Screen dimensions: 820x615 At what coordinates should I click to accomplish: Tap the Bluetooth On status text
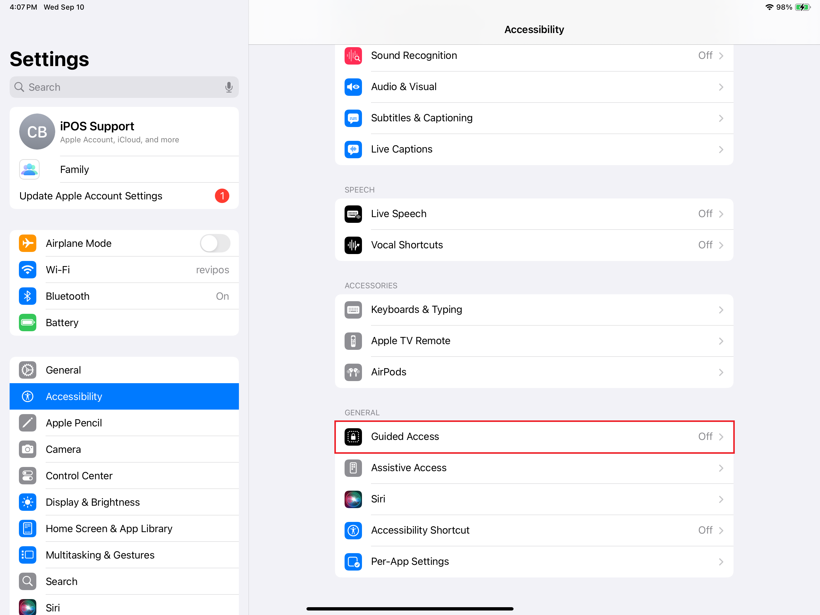pos(222,296)
